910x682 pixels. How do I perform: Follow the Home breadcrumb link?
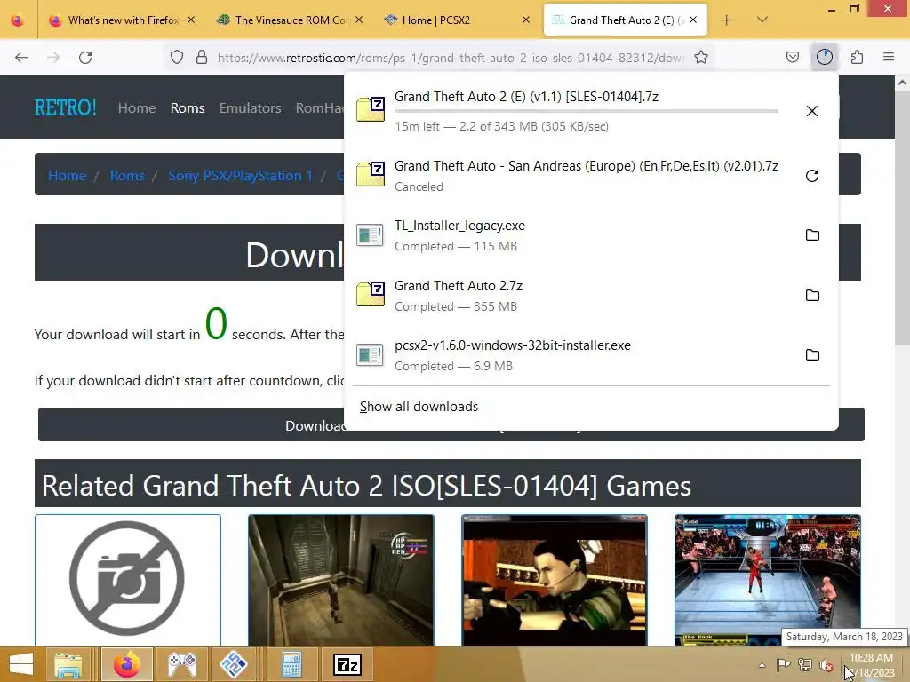click(x=67, y=176)
